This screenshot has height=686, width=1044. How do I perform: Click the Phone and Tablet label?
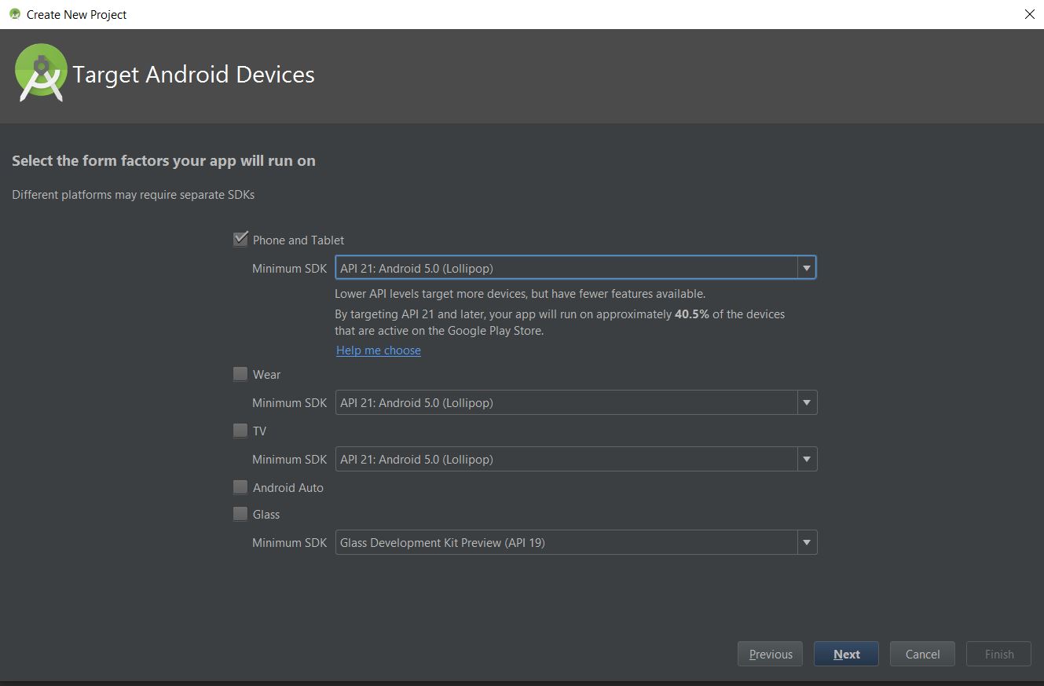coord(299,240)
